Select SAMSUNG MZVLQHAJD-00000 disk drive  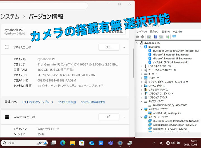pos(170,105)
